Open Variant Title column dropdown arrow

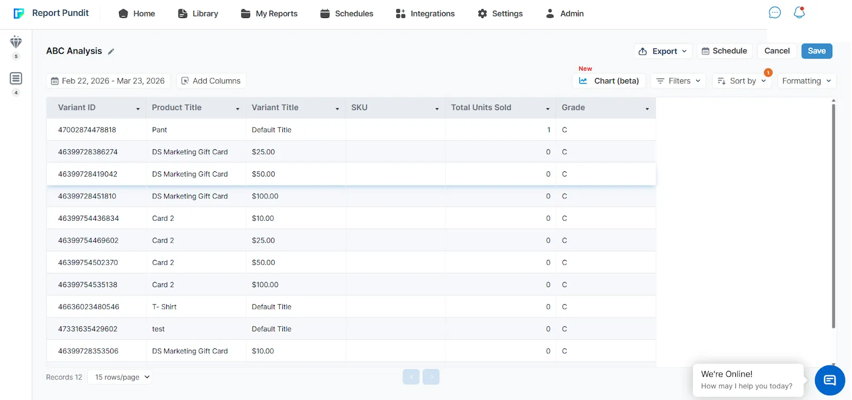(x=337, y=109)
